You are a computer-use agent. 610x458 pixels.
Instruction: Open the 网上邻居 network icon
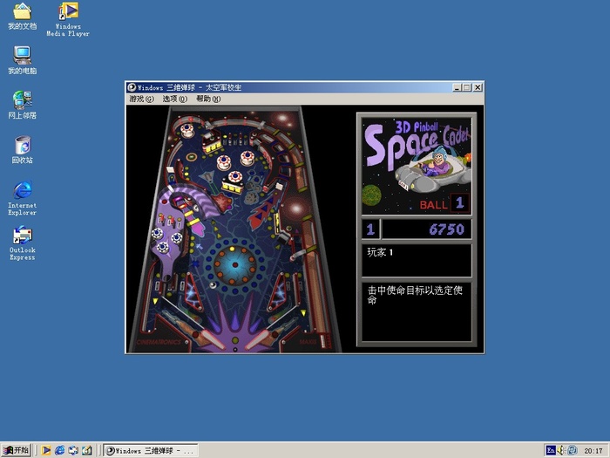pos(22,100)
